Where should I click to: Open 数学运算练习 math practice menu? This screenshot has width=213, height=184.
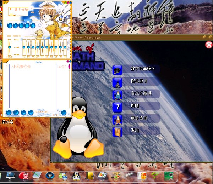point(136,70)
